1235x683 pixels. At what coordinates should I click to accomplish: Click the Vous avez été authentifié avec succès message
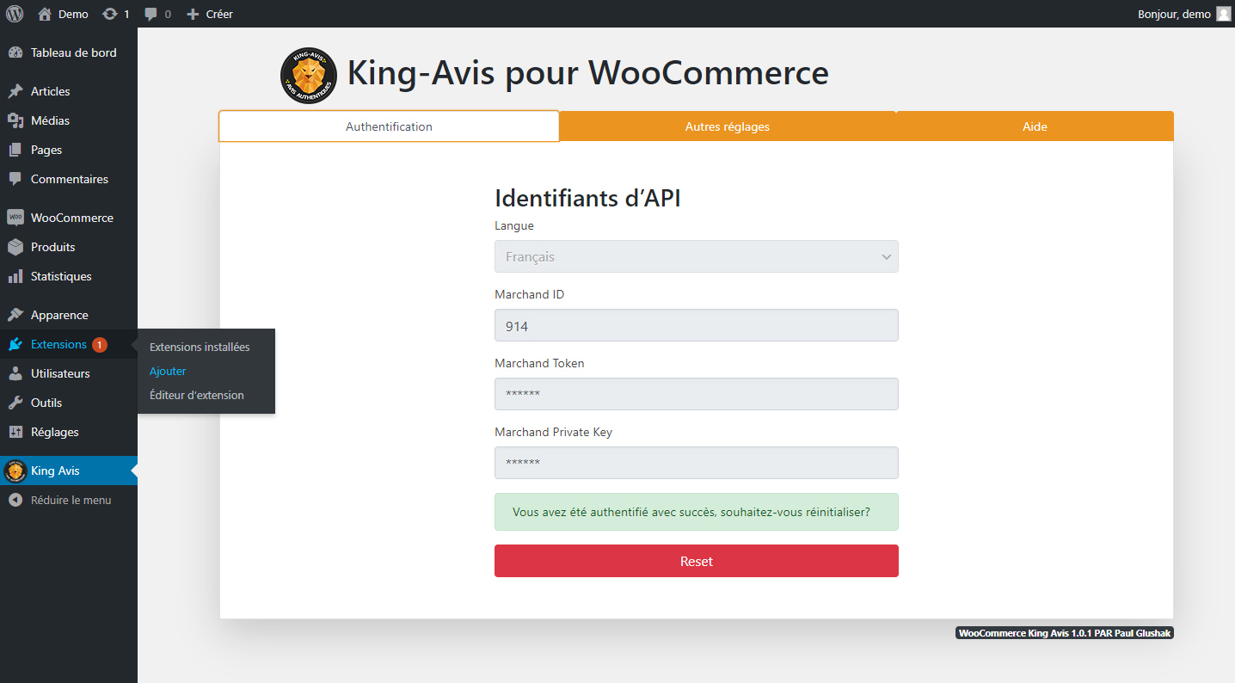(697, 512)
